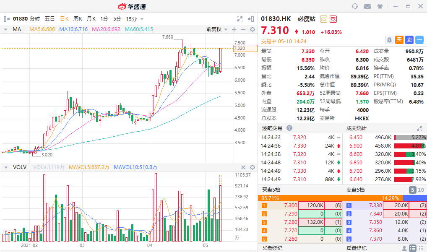This screenshot has height=252, width=427.
Task: Switch to the 分时 intraday tab
Action: [x=35, y=19]
